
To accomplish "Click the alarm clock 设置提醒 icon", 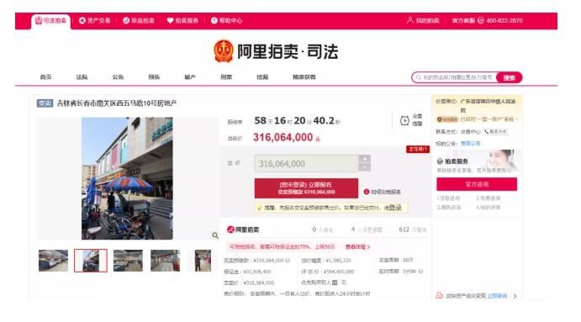I will 404,120.
